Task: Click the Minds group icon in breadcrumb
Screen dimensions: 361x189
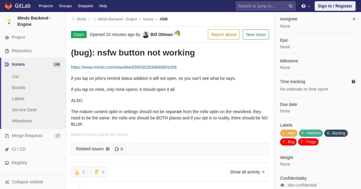Action: coord(73,19)
